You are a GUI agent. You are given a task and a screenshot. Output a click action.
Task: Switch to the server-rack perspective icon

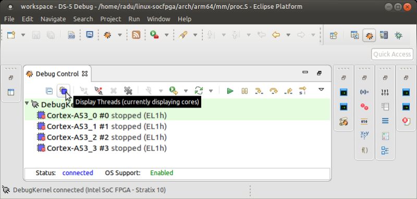[384, 35]
